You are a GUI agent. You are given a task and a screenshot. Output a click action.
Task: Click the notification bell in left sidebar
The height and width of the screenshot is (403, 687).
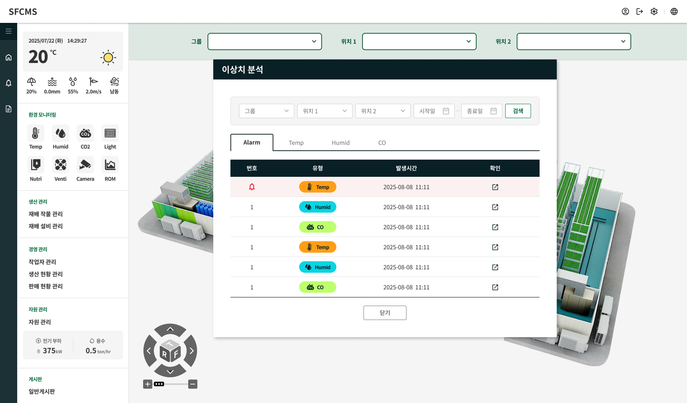(9, 83)
